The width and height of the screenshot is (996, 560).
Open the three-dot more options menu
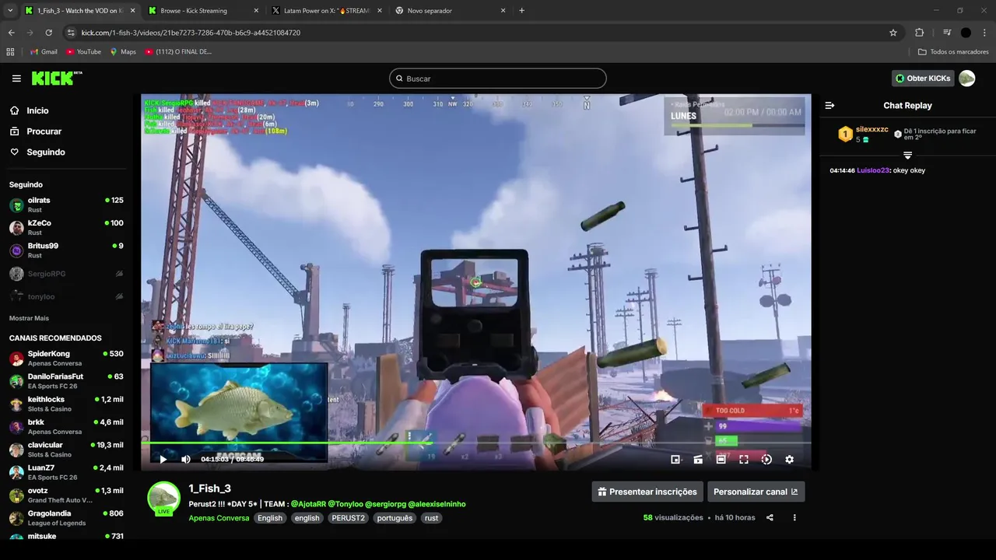[x=794, y=518]
